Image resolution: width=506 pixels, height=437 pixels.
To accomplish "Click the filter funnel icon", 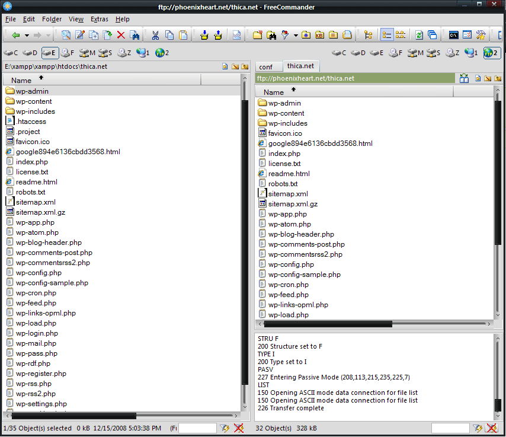I will 285,35.
